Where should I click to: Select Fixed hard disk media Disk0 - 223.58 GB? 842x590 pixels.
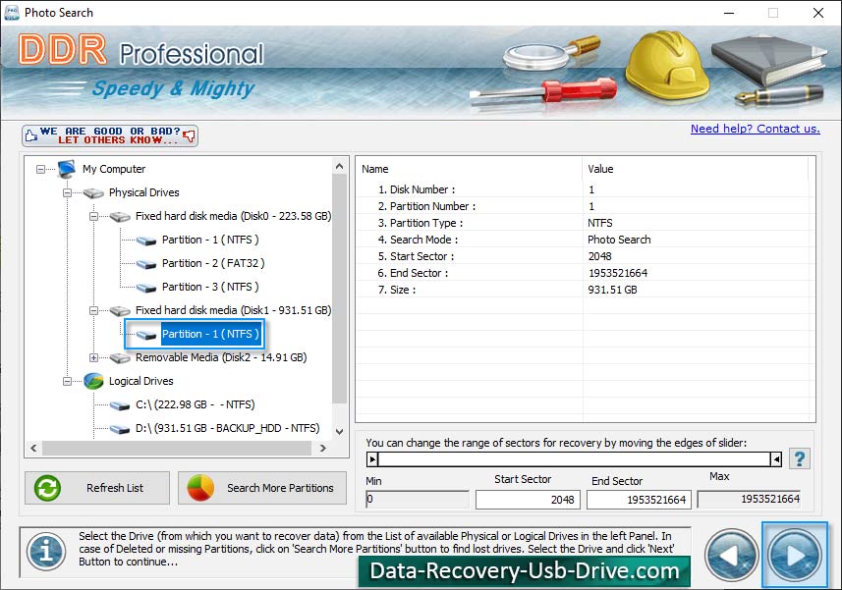click(233, 216)
